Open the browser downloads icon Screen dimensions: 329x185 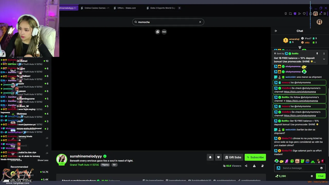click(320, 14)
